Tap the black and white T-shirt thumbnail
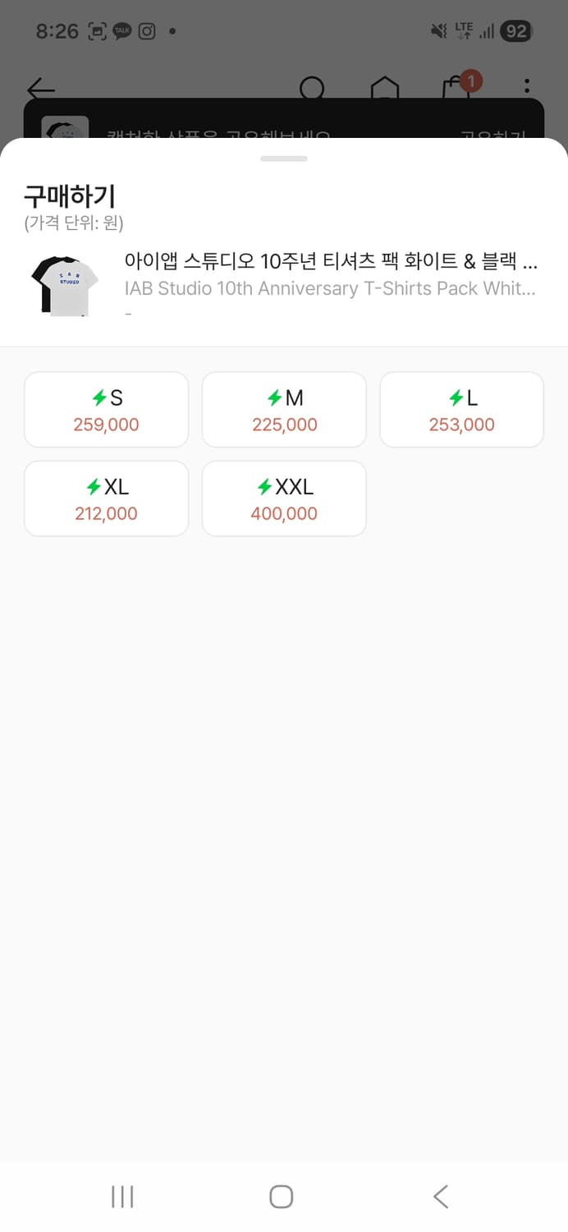 pos(65,285)
